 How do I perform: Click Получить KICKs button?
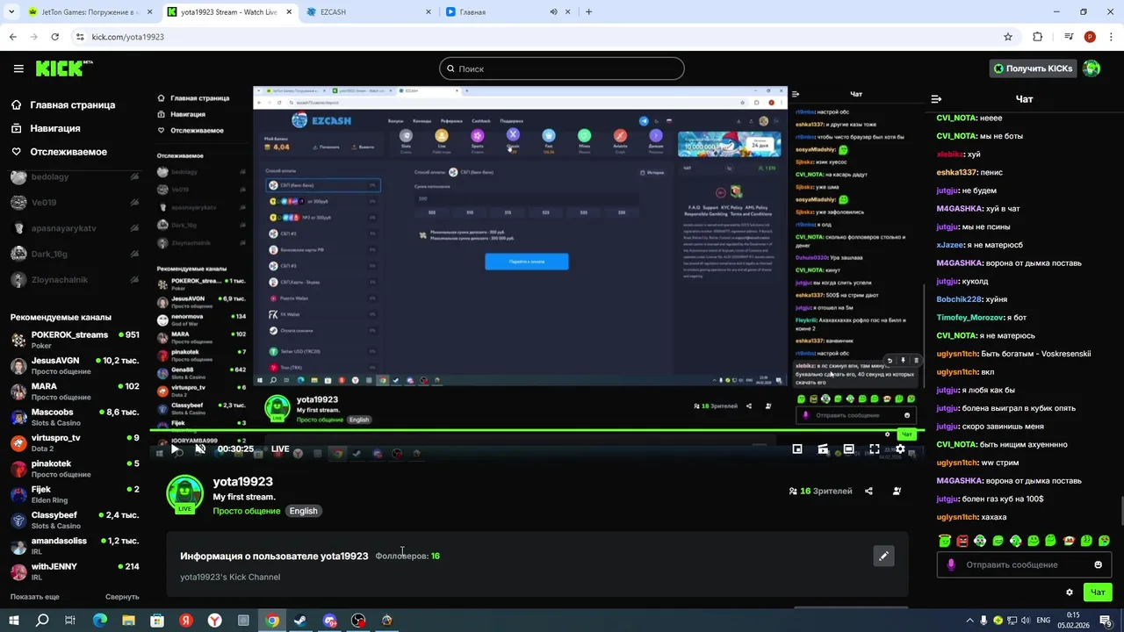[1033, 68]
